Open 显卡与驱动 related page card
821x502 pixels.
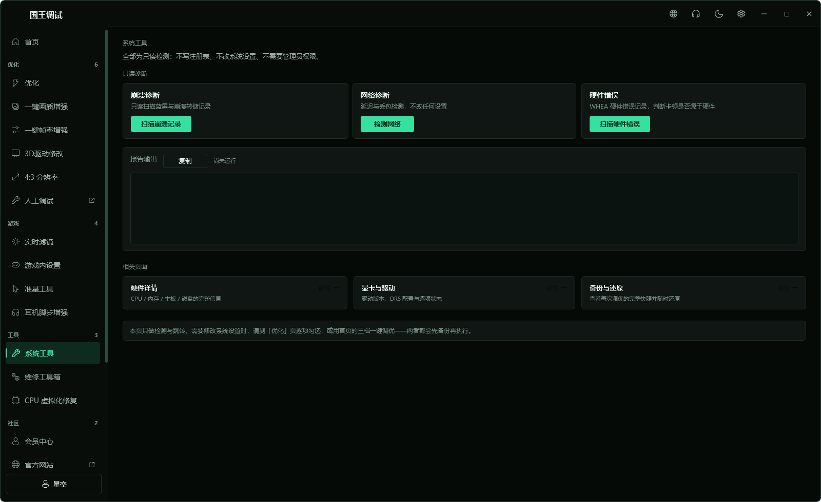point(464,293)
